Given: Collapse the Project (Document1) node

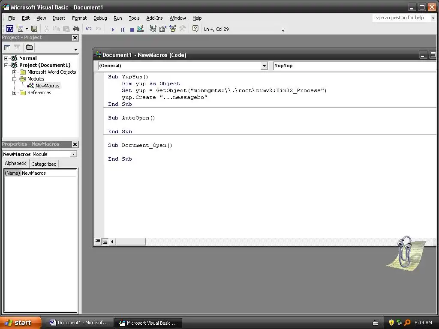Looking at the screenshot, I should (x=6, y=65).
